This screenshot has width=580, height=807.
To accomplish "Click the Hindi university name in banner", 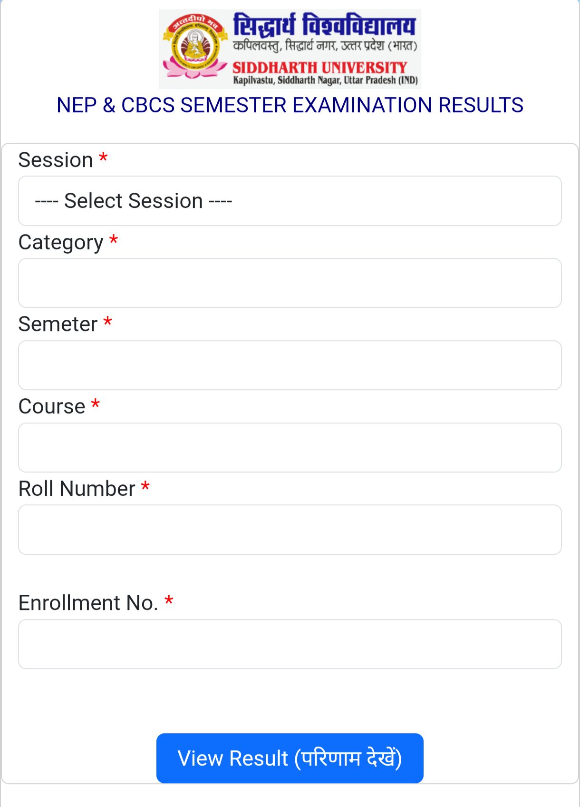I will [x=324, y=26].
